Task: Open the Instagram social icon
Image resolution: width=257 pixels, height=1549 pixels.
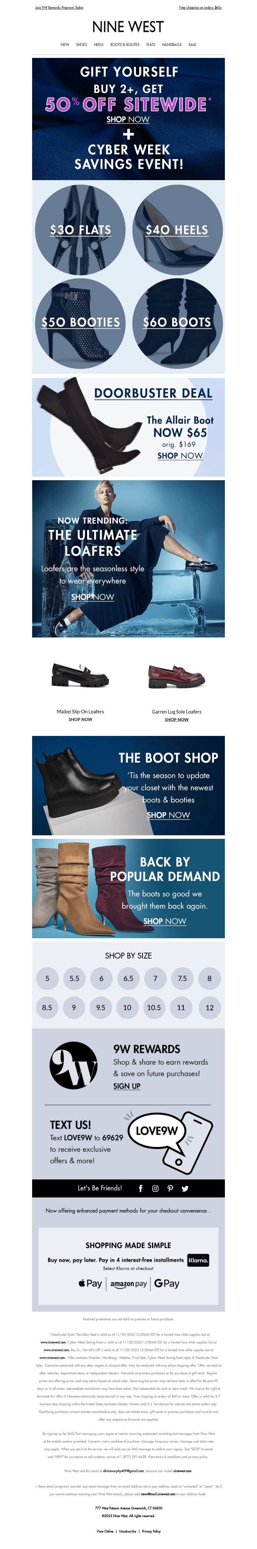Action: (x=155, y=1188)
